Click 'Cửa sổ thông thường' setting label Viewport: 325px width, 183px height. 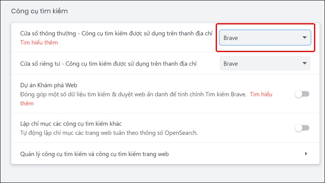116,33
